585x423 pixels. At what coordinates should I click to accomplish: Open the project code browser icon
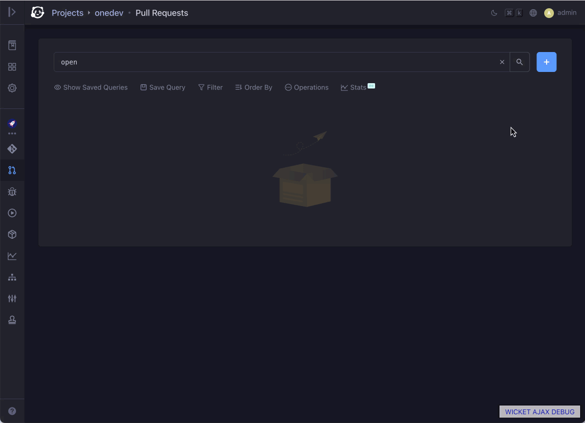tap(12, 149)
